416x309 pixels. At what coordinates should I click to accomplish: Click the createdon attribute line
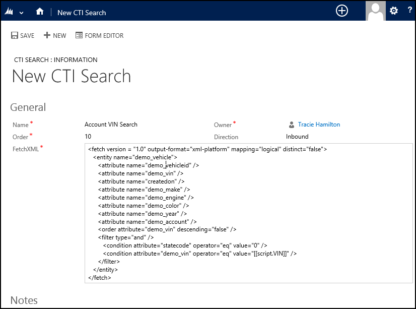pyautogui.click(x=141, y=181)
